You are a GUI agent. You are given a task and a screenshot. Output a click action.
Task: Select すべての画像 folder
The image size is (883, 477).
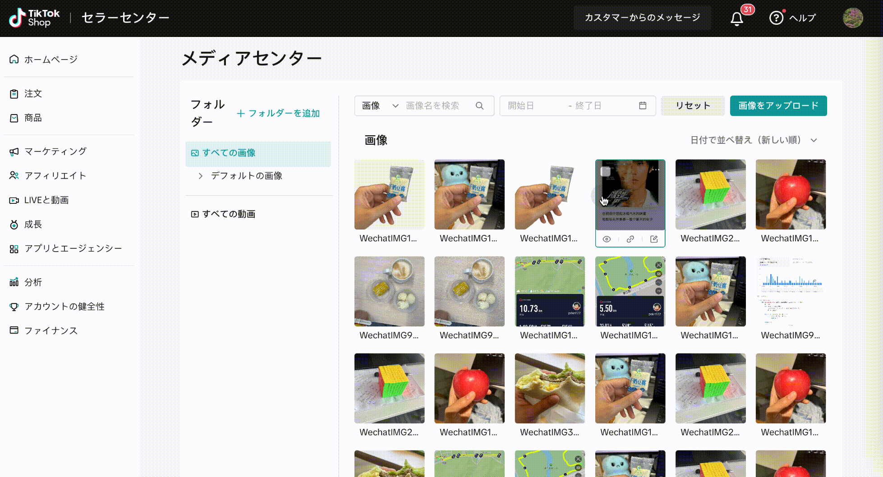pyautogui.click(x=258, y=153)
